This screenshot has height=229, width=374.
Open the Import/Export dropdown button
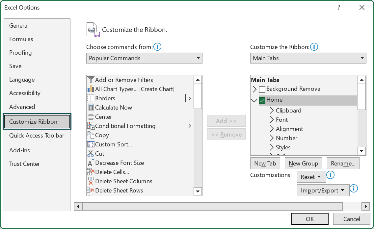323,190
